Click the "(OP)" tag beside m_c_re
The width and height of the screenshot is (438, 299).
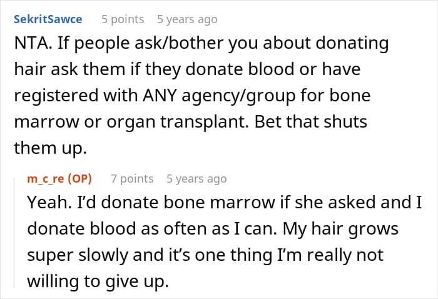pos(80,179)
